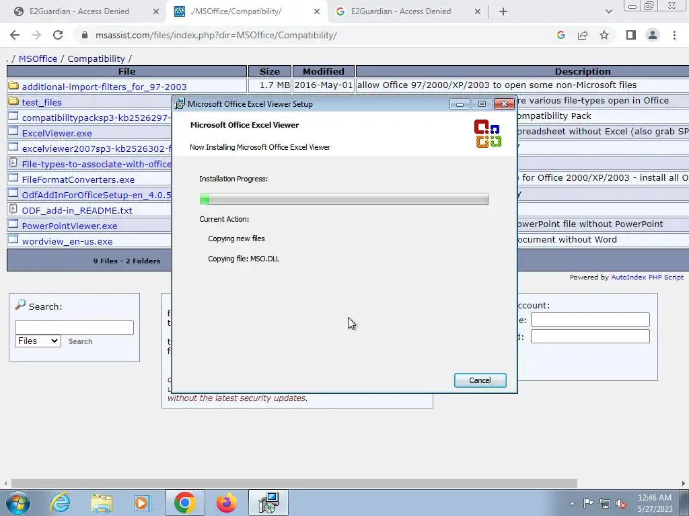Open Chrome's three-dot menu

674,35
